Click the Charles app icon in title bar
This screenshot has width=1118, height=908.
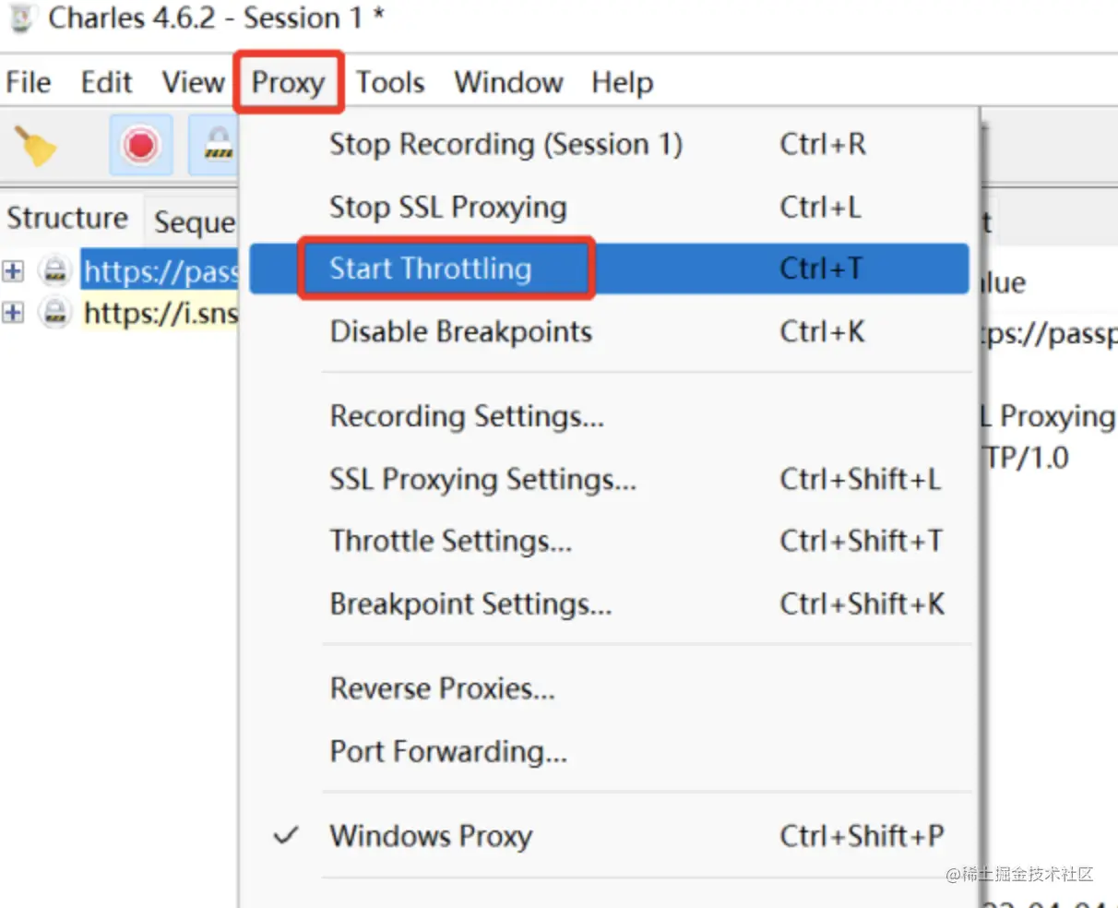coord(20,18)
